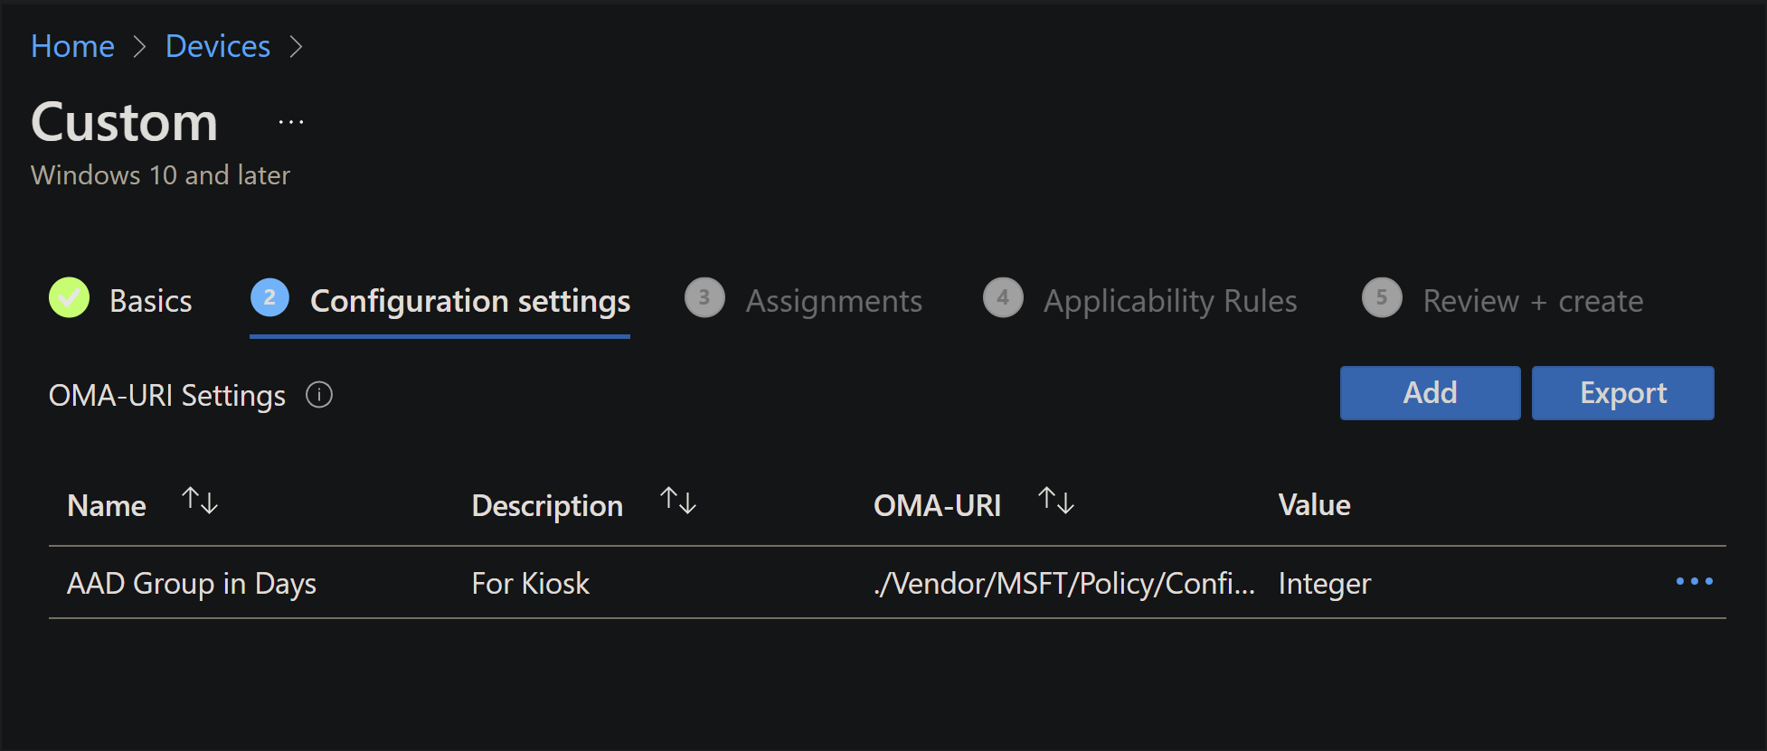
Task: Go to the Basics tab
Action: pyautogui.click(x=150, y=301)
